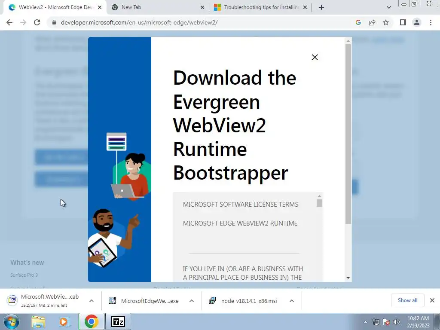
Task: Click the license terms scrollbar thumb
Action: (319, 203)
